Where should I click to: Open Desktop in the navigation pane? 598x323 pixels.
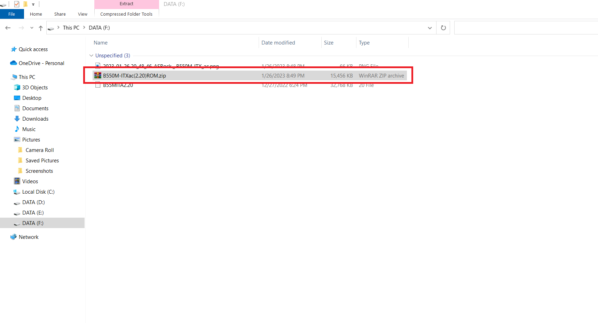click(32, 98)
